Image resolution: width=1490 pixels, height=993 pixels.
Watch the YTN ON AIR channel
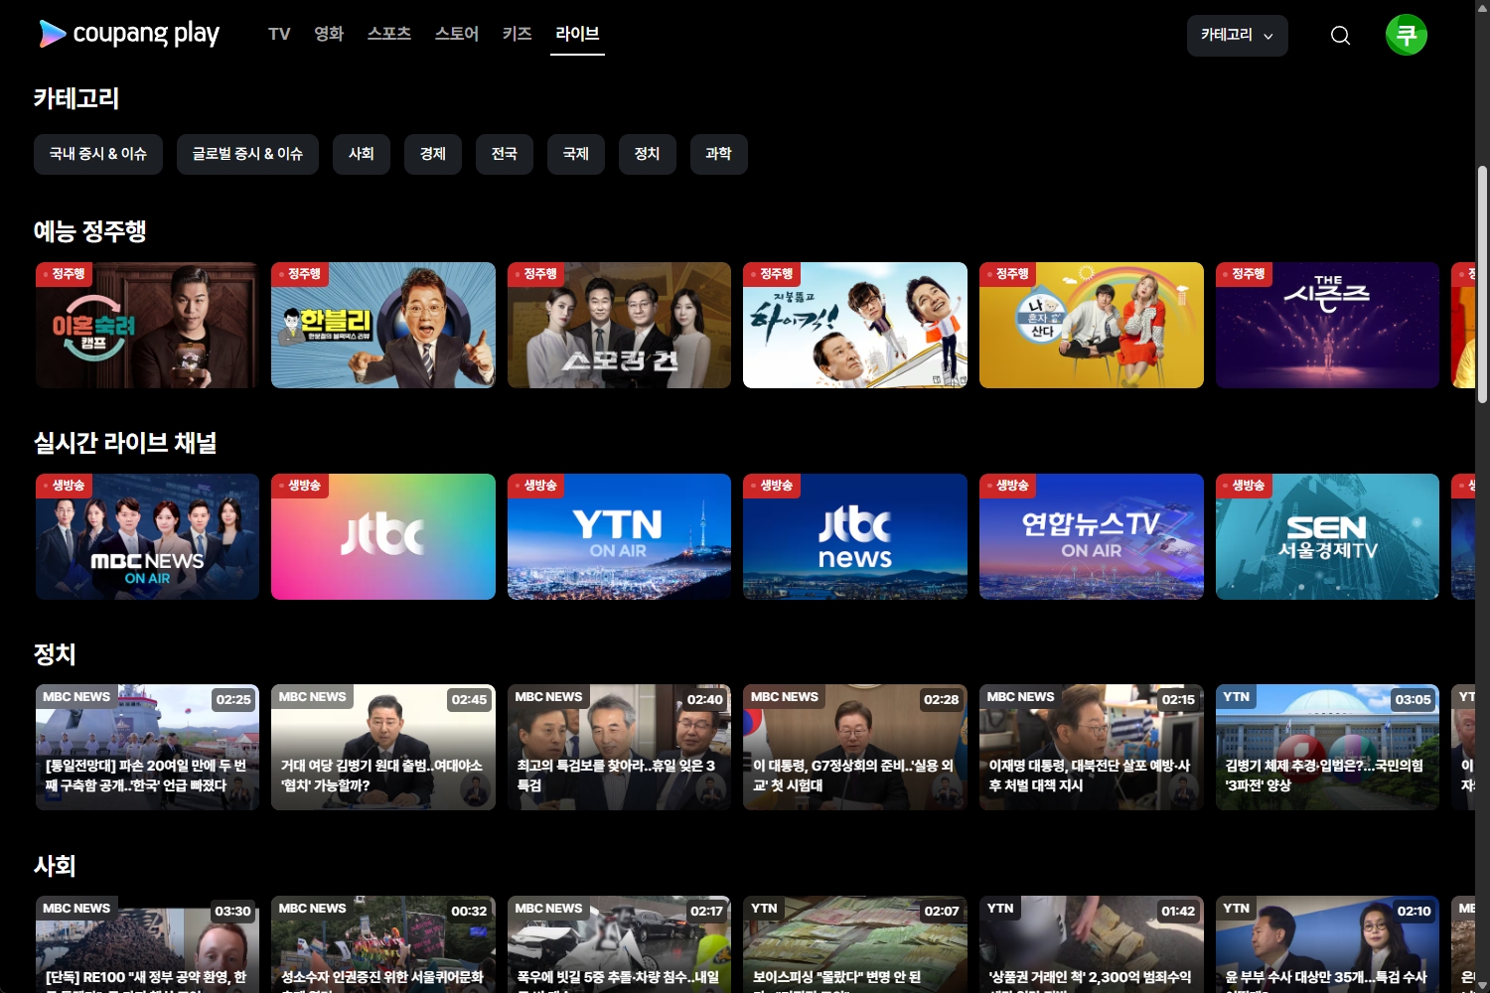(x=619, y=536)
